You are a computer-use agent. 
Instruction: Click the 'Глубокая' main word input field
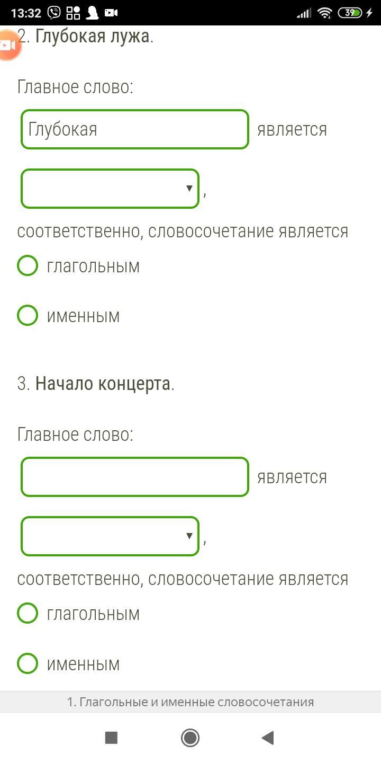pos(134,129)
